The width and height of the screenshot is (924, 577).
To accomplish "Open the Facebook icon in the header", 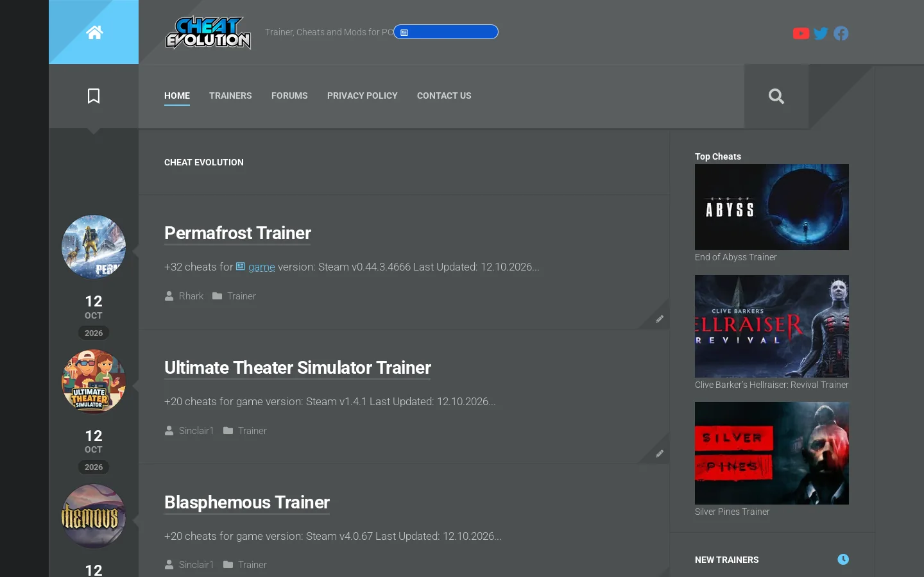I will [x=841, y=33].
